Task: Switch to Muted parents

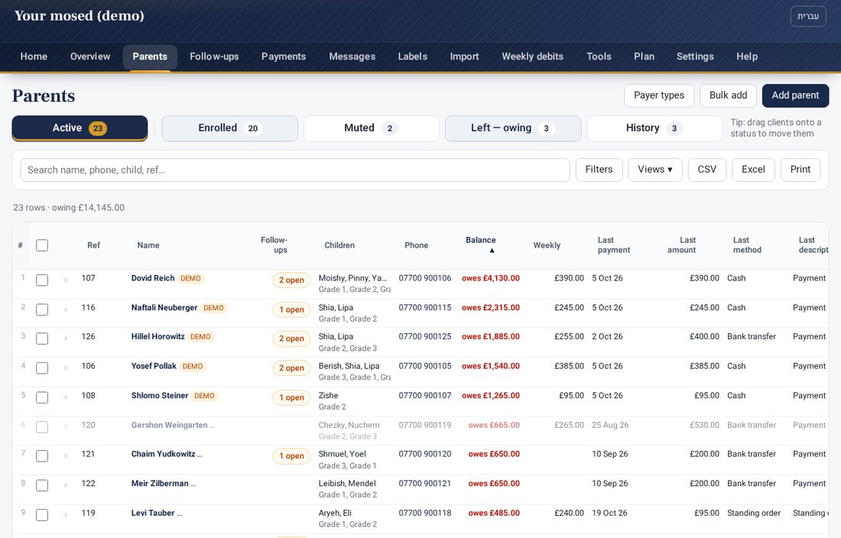Action: click(371, 128)
